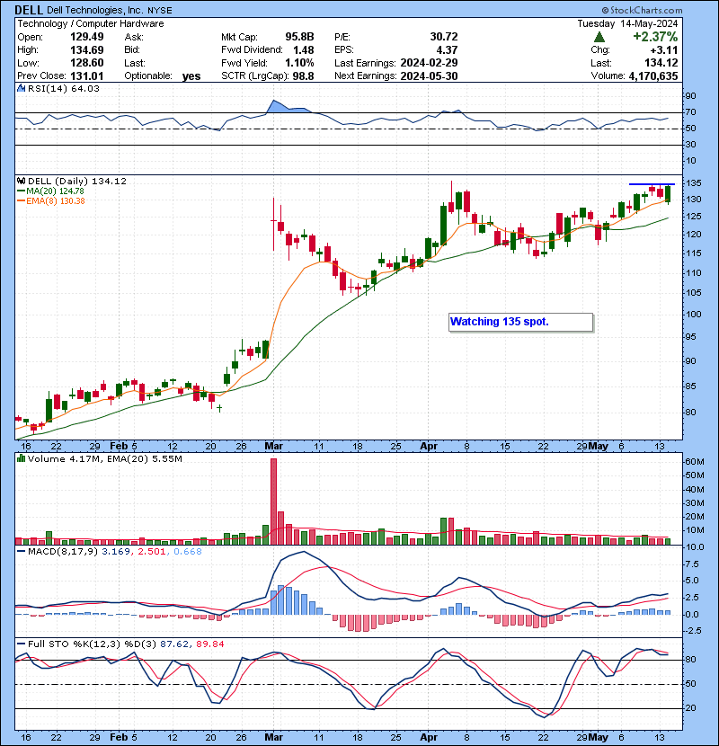This screenshot has height=746, width=719.
Task: Click the MACD(8,17,9) indicator label
Action: (63, 552)
